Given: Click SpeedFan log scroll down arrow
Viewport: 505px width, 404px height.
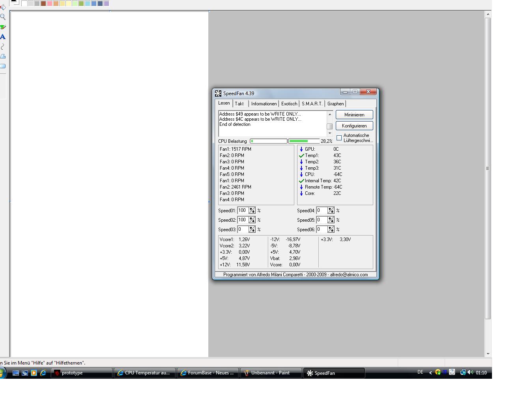Looking at the screenshot, I should (330, 133).
